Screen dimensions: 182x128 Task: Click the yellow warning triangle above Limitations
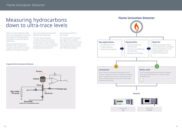pyautogui.click(x=116, y=66)
